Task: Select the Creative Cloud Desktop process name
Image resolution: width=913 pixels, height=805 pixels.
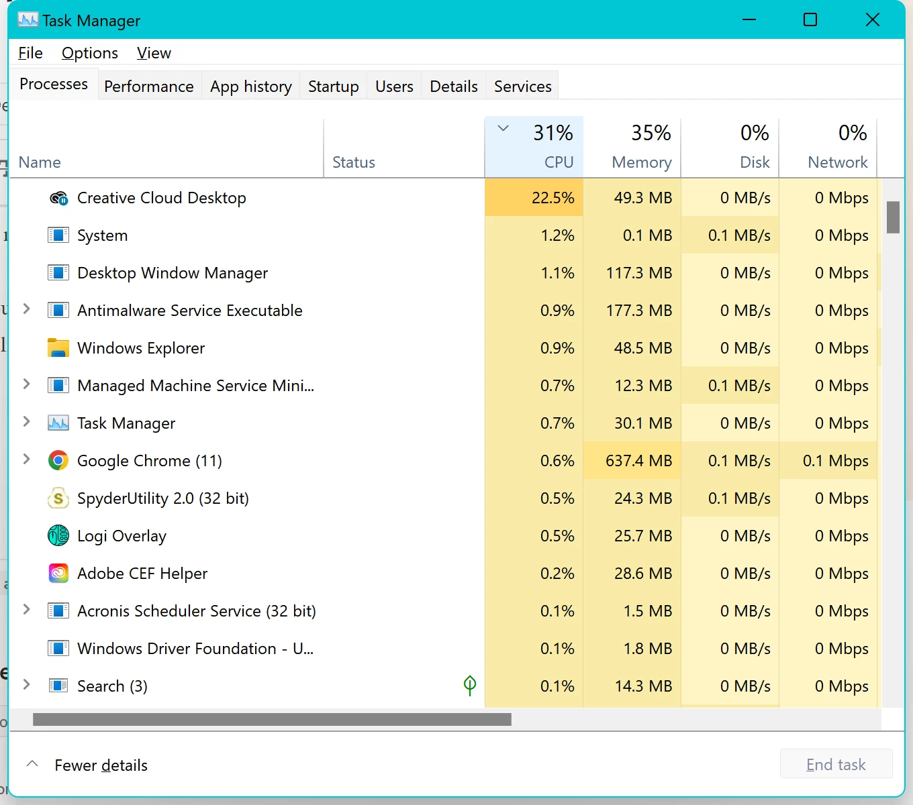Action: click(x=162, y=198)
